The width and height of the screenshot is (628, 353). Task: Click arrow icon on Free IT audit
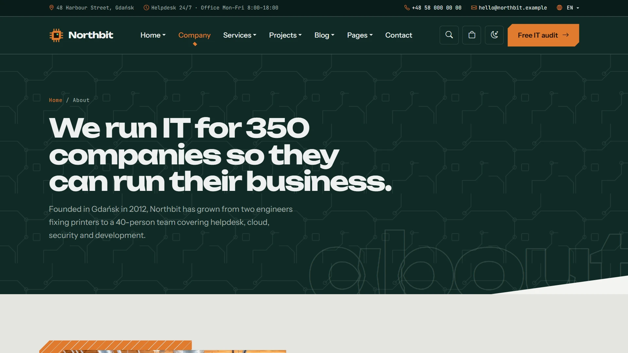click(566, 35)
